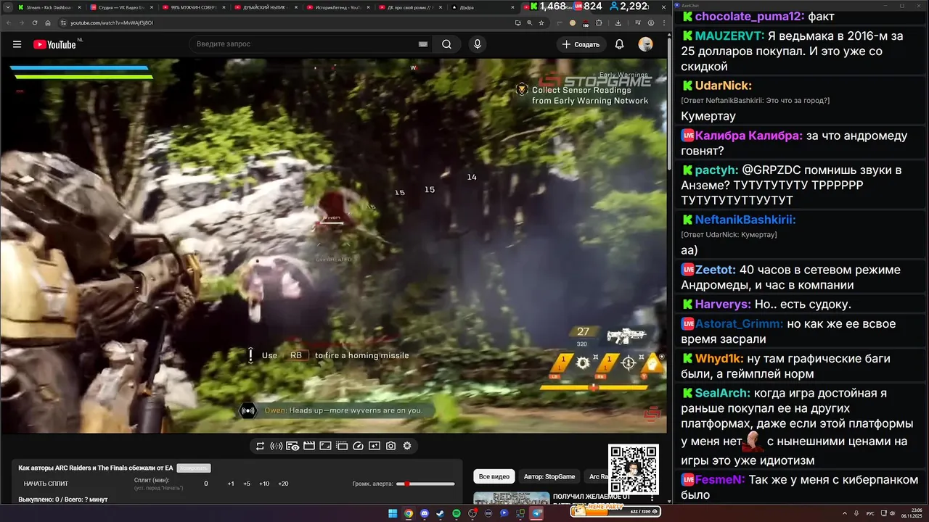
Task: Open the tab search dropdown at tab strip start
Action: coord(7,7)
